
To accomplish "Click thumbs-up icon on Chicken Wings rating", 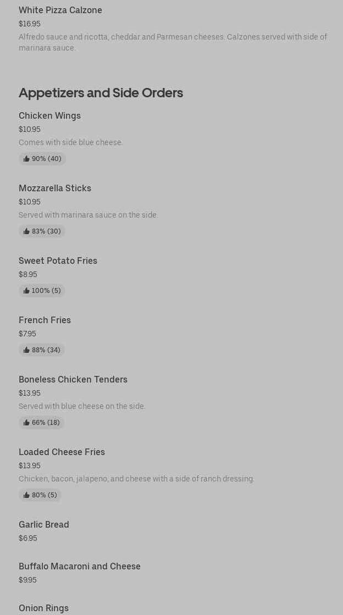I will (x=26, y=159).
